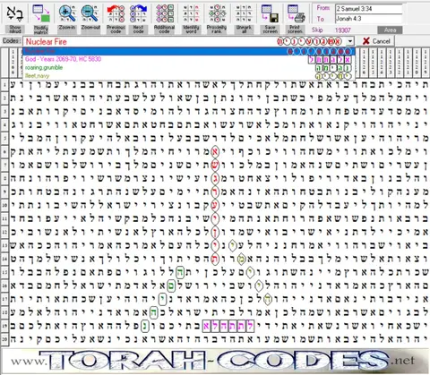Click the Unmark all icon
430x375 pixels.
click(244, 13)
